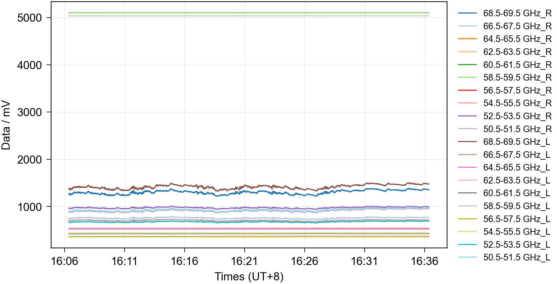This screenshot has height=284, width=557.
Task: Click the 5000 y-axis tick label
Action: coord(30,18)
